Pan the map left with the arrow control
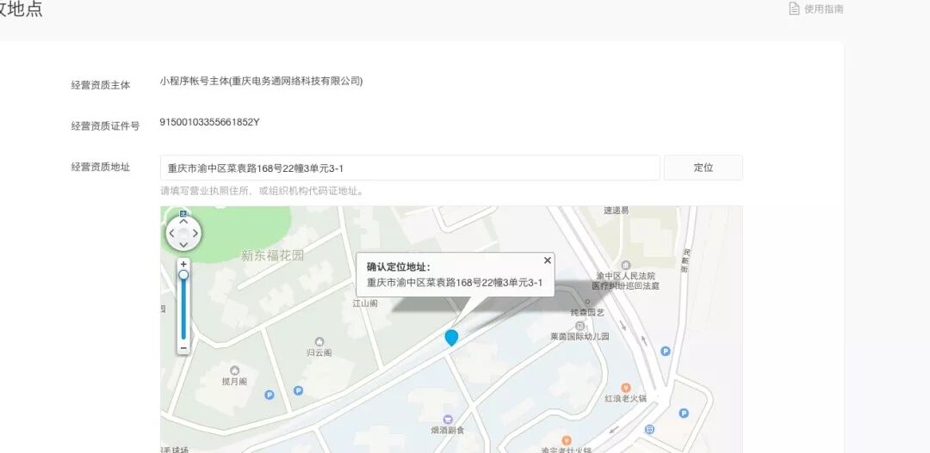Image resolution: width=930 pixels, height=453 pixels. pyautogui.click(x=171, y=233)
